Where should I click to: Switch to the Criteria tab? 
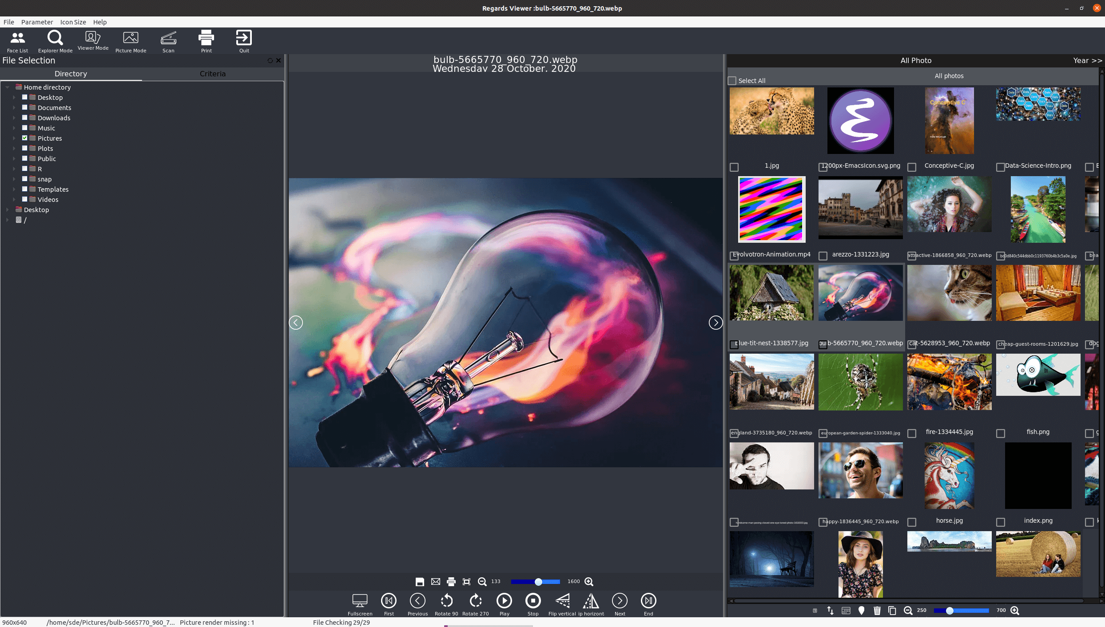(213, 74)
